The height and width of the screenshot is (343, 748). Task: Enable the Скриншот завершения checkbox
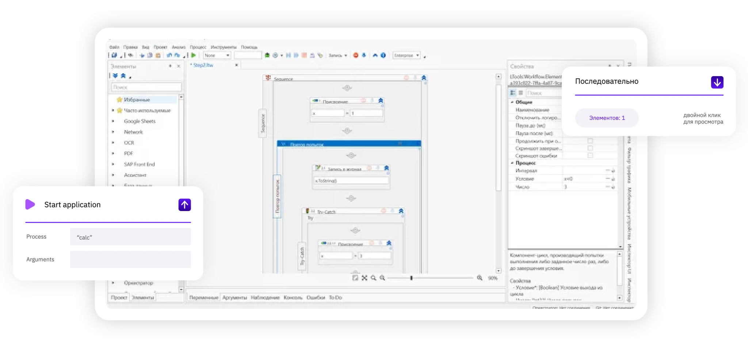pos(590,148)
